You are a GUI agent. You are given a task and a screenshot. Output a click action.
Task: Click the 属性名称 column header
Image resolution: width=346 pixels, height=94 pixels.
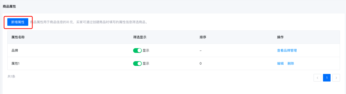18,37
